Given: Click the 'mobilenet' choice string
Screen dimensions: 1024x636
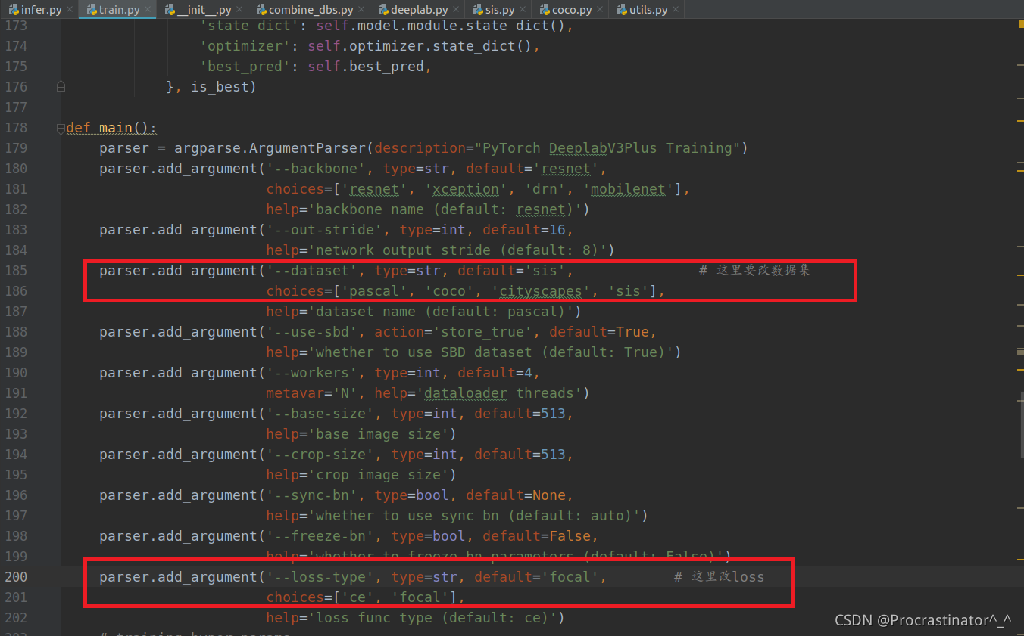Looking at the screenshot, I should [628, 189].
